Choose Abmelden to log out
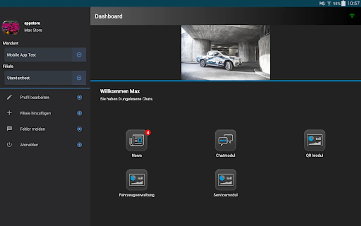Image resolution: width=361 pixels, height=226 pixels. (45, 145)
